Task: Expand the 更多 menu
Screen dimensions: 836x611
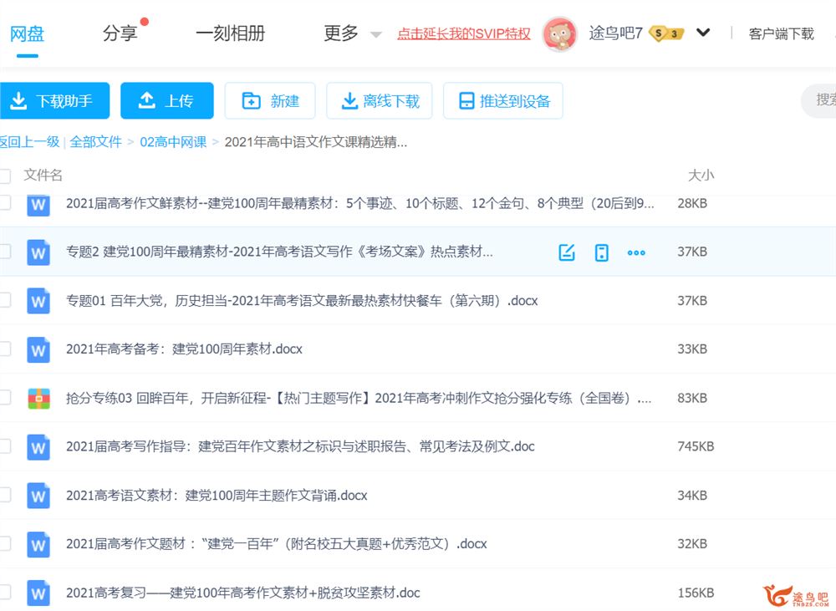Action: point(352,33)
